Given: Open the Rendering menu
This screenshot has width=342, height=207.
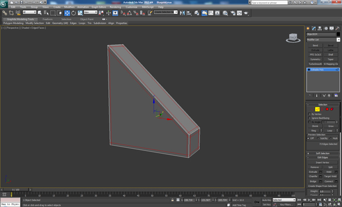Looking at the screenshot, I should pos(115,7).
